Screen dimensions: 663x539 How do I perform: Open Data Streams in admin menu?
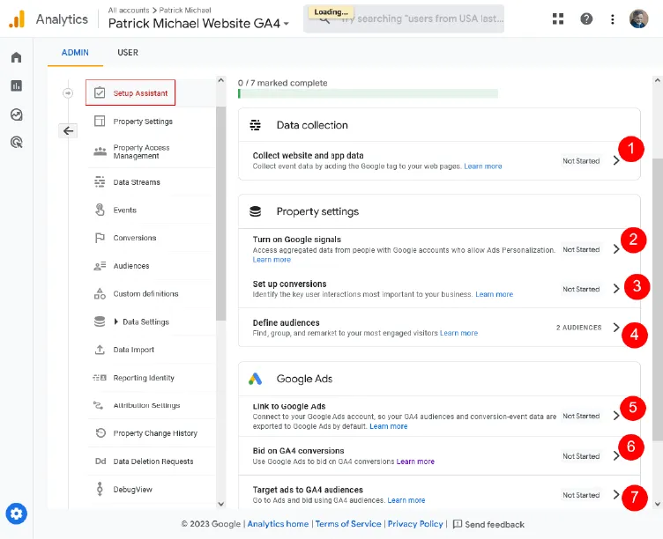pos(137,182)
